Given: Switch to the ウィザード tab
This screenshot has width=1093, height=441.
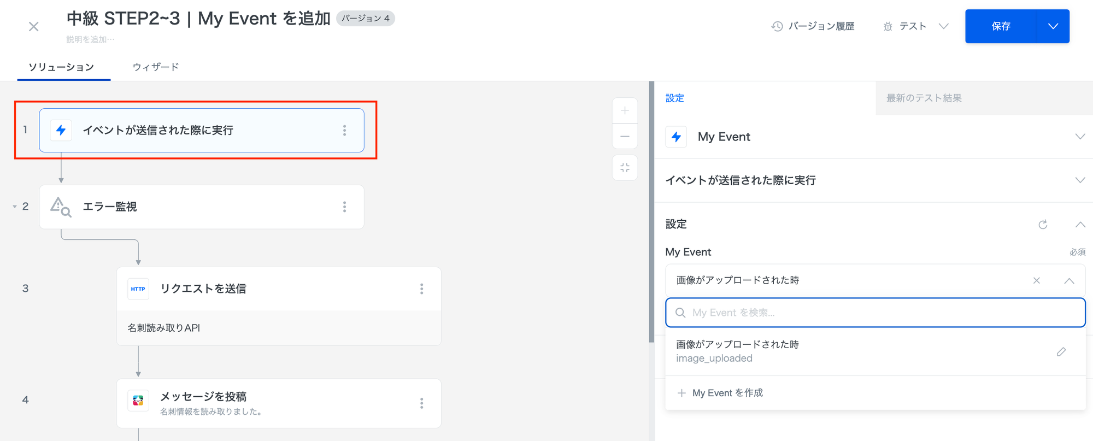Looking at the screenshot, I should click(x=156, y=67).
